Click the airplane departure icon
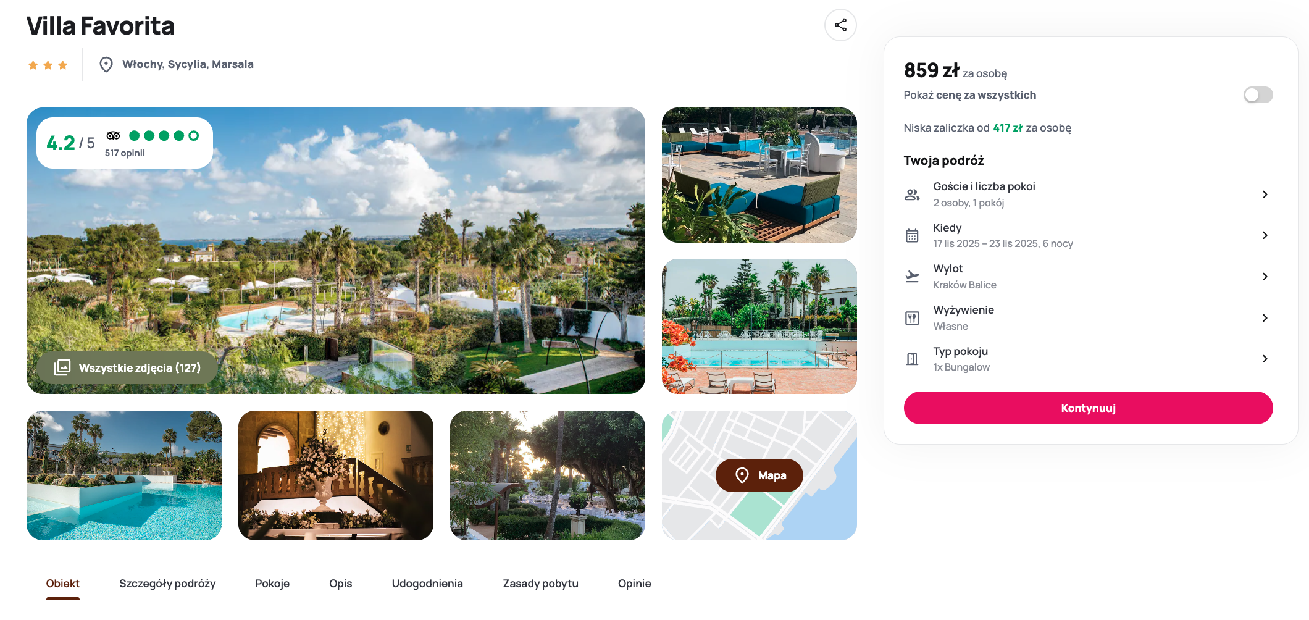1309x620 pixels. 912,277
